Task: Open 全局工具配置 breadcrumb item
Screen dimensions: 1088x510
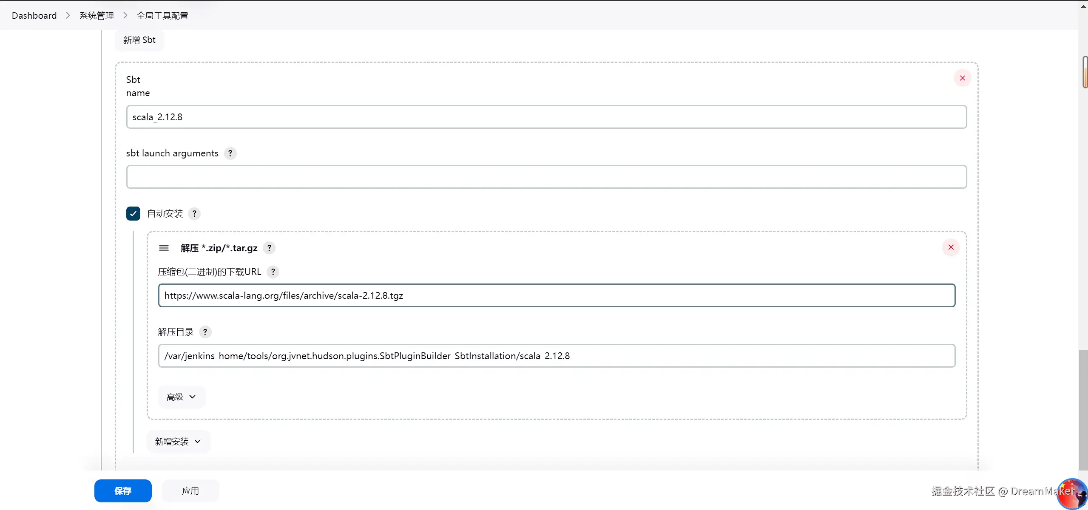Action: 162,16
